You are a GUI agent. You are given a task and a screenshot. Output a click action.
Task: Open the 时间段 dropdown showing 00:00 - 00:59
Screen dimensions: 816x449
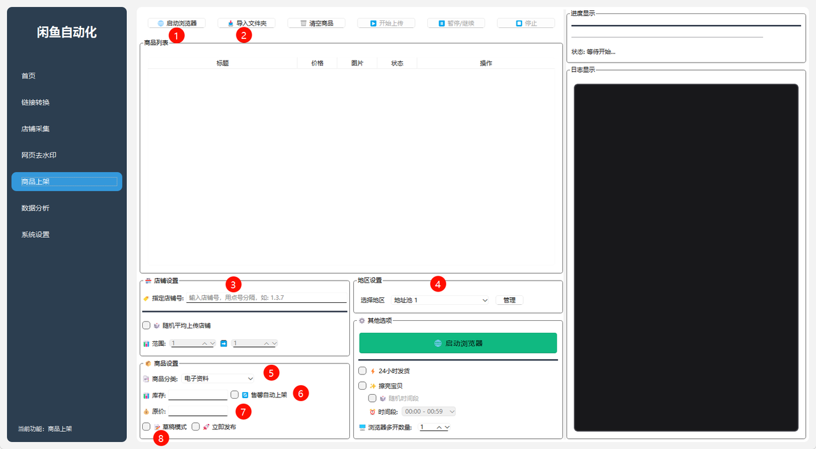(428, 412)
